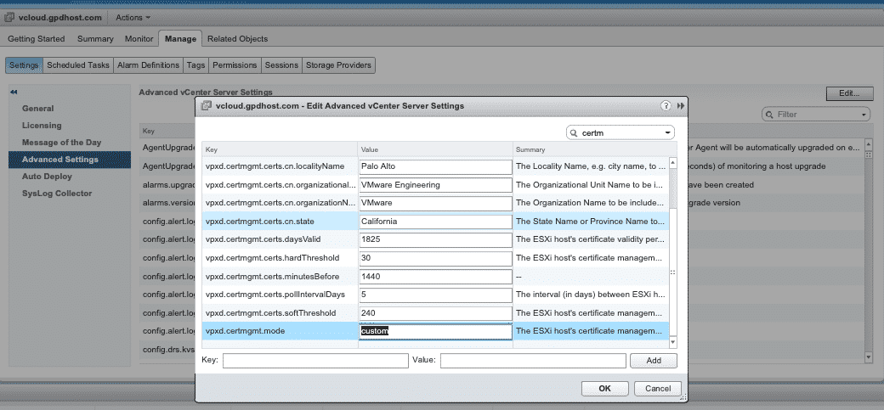Select Licensing in the left sidebar
Screen dimensions: 884x410
click(42, 126)
